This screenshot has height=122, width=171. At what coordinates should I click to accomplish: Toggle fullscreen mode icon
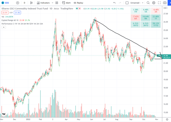point(159,3)
